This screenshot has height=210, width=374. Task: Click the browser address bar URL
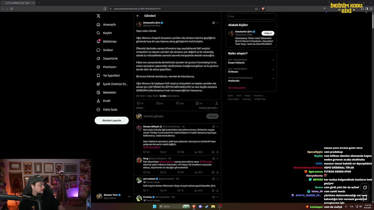click(x=137, y=9)
